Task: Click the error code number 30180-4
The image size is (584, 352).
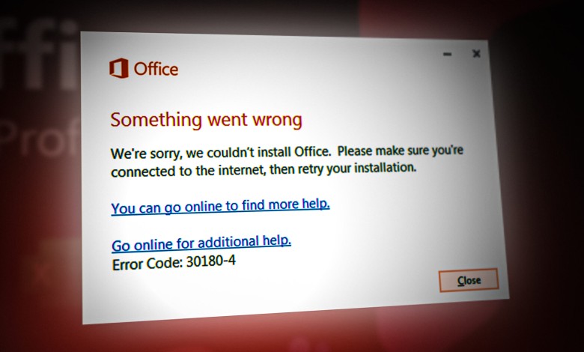Action: (211, 261)
